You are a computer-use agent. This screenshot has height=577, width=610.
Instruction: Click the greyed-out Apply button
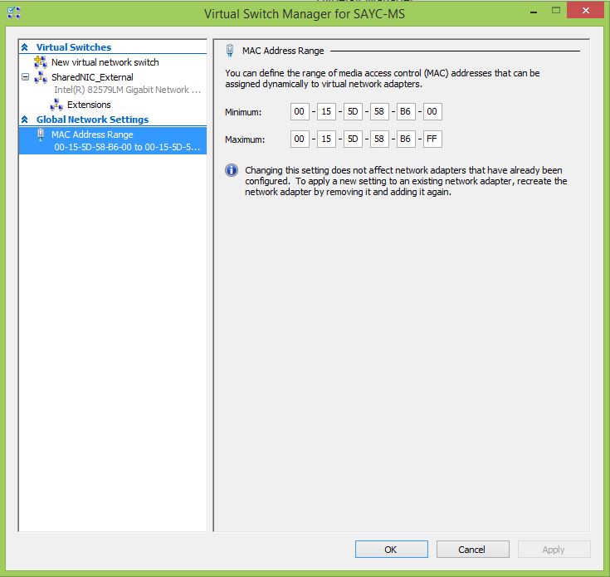click(x=554, y=550)
